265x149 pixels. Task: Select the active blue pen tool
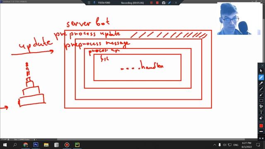[261, 77]
